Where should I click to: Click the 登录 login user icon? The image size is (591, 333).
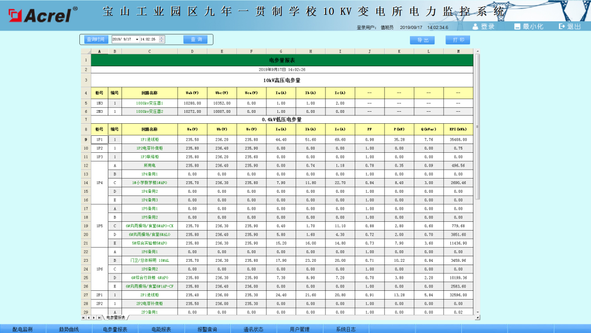click(x=476, y=26)
